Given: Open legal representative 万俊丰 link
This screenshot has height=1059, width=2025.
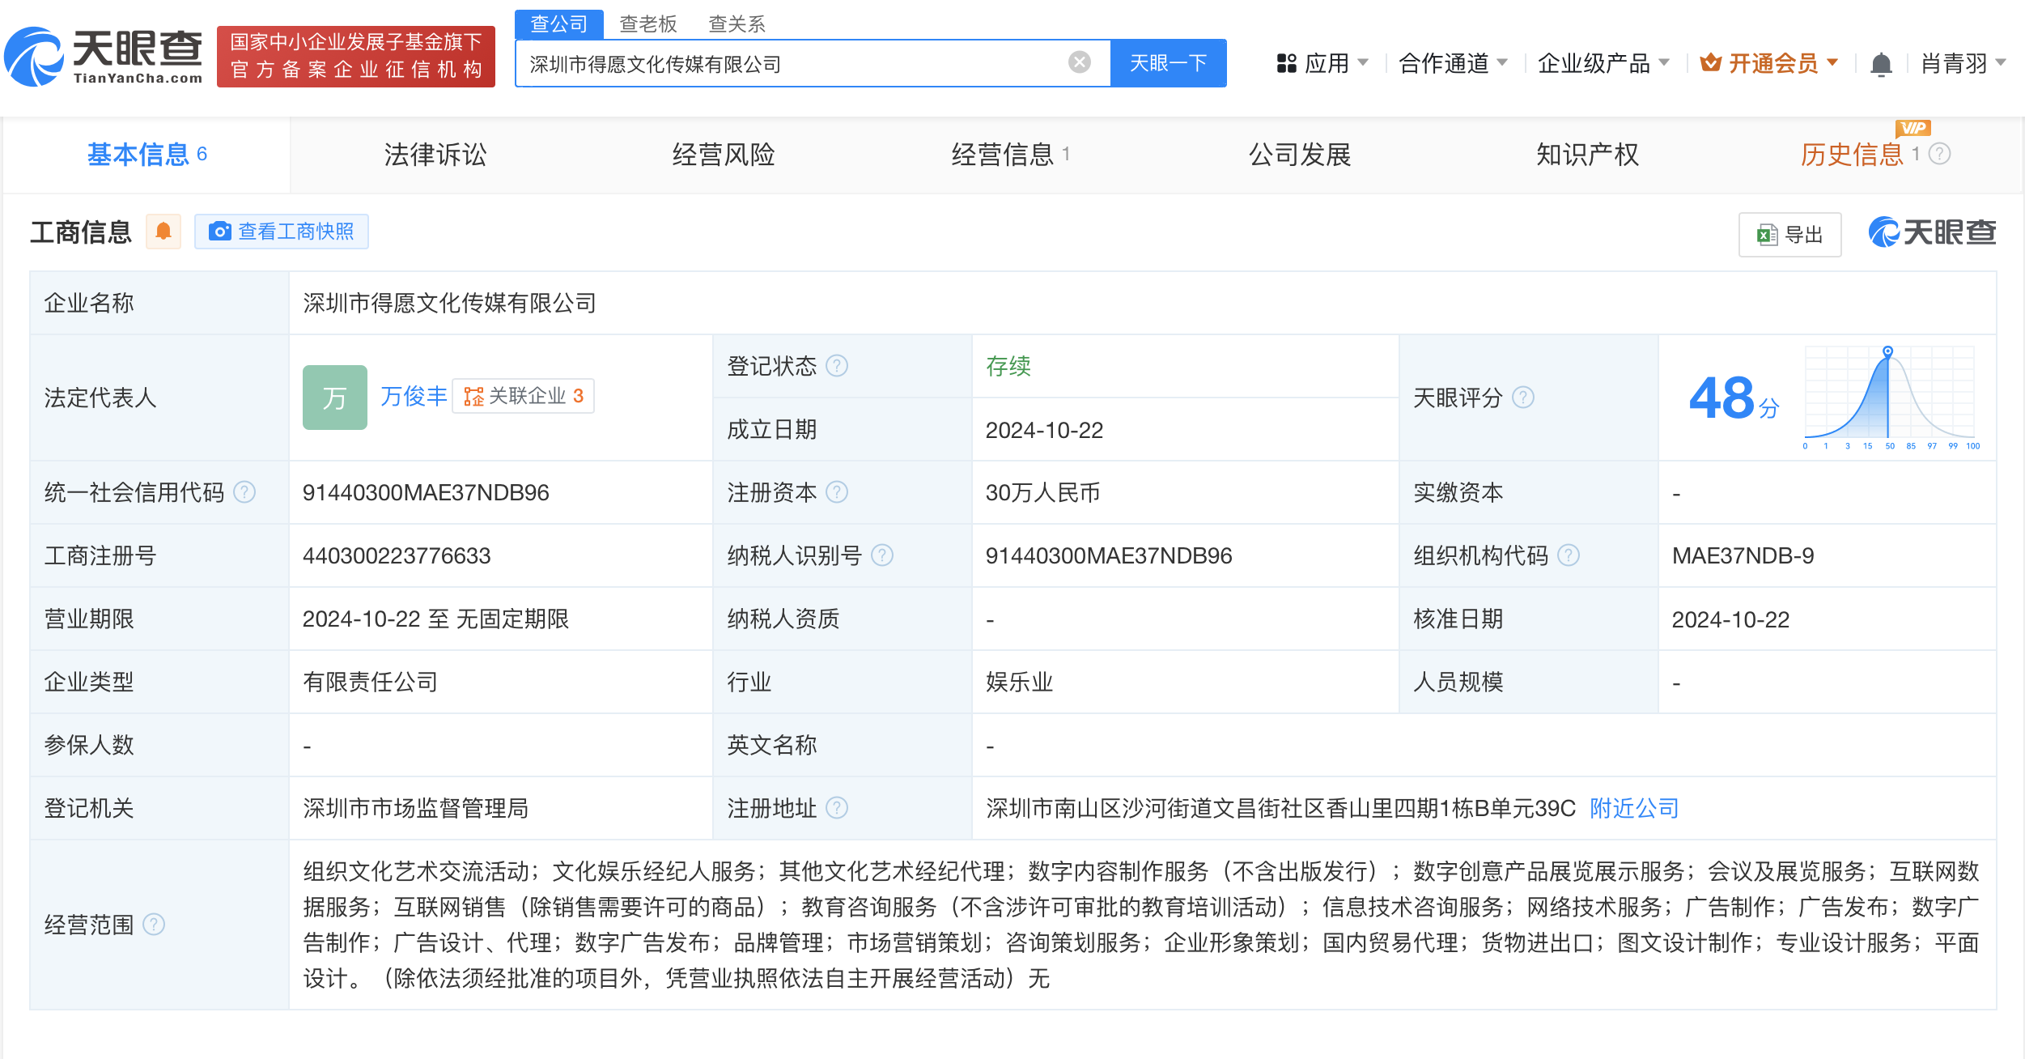Looking at the screenshot, I should click(414, 396).
